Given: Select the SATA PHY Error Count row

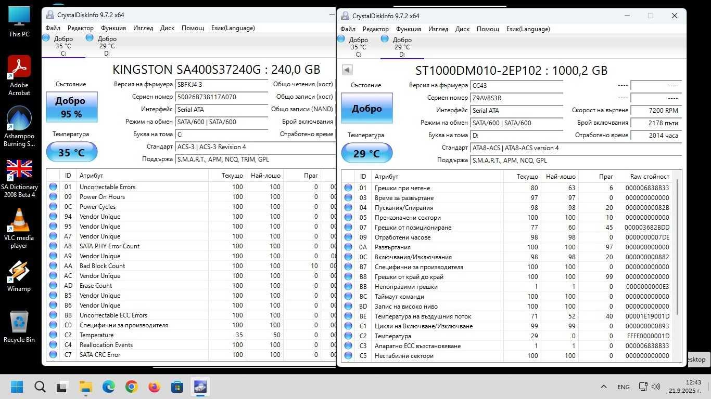Looking at the screenshot, I should 191,246.
